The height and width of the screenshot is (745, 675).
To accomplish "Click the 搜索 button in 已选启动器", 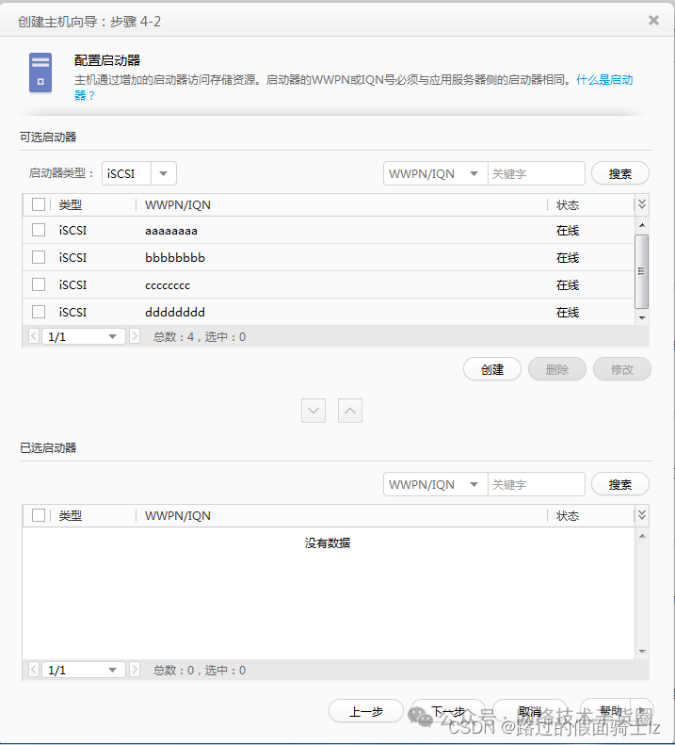I will click(x=619, y=484).
